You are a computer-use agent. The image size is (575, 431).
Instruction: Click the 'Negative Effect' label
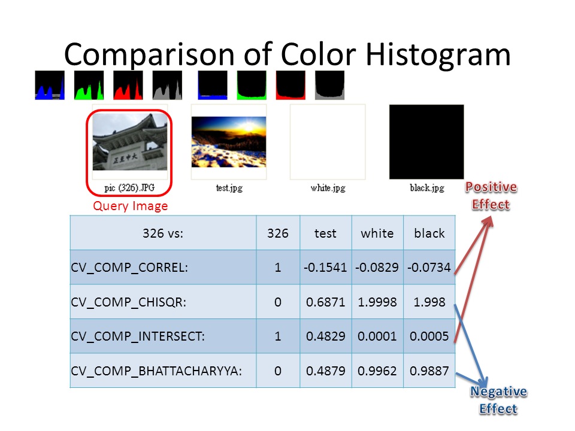point(498,400)
